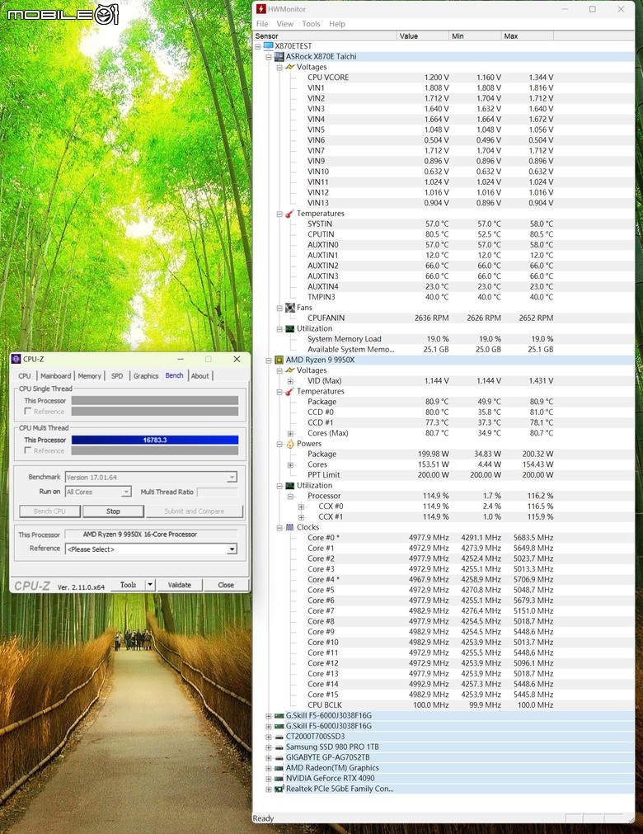Click the Sensor column header
This screenshot has height=834, width=643.
[x=326, y=35]
